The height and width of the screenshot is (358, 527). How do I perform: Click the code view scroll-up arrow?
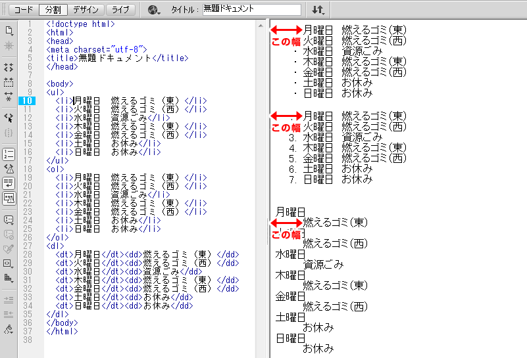(x=261, y=26)
